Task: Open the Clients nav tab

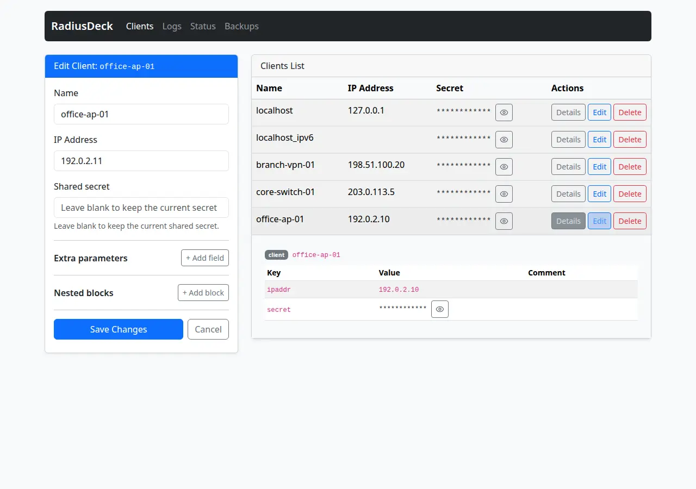Action: [x=140, y=26]
